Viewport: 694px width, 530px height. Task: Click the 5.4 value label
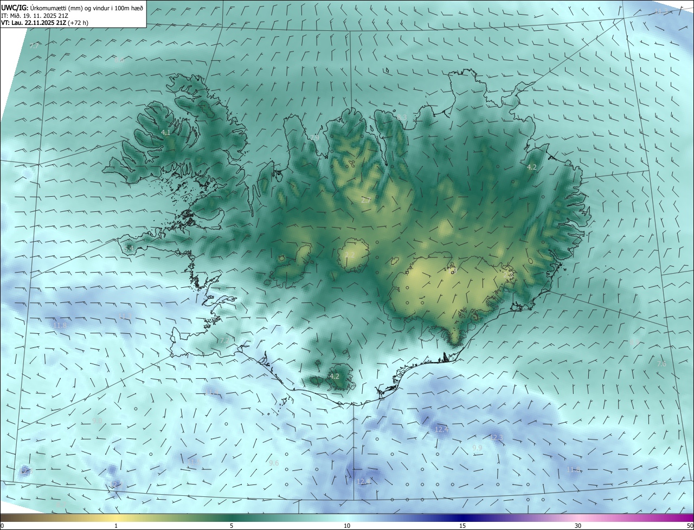tap(128, 248)
